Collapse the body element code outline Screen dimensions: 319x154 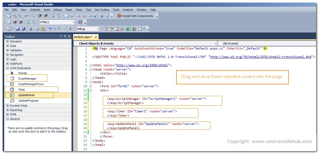click(91, 82)
